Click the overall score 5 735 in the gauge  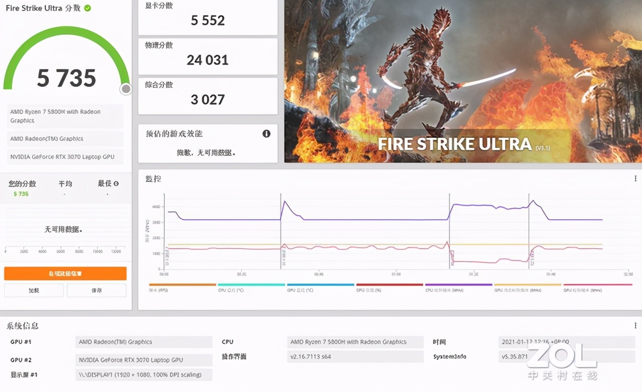click(x=66, y=78)
